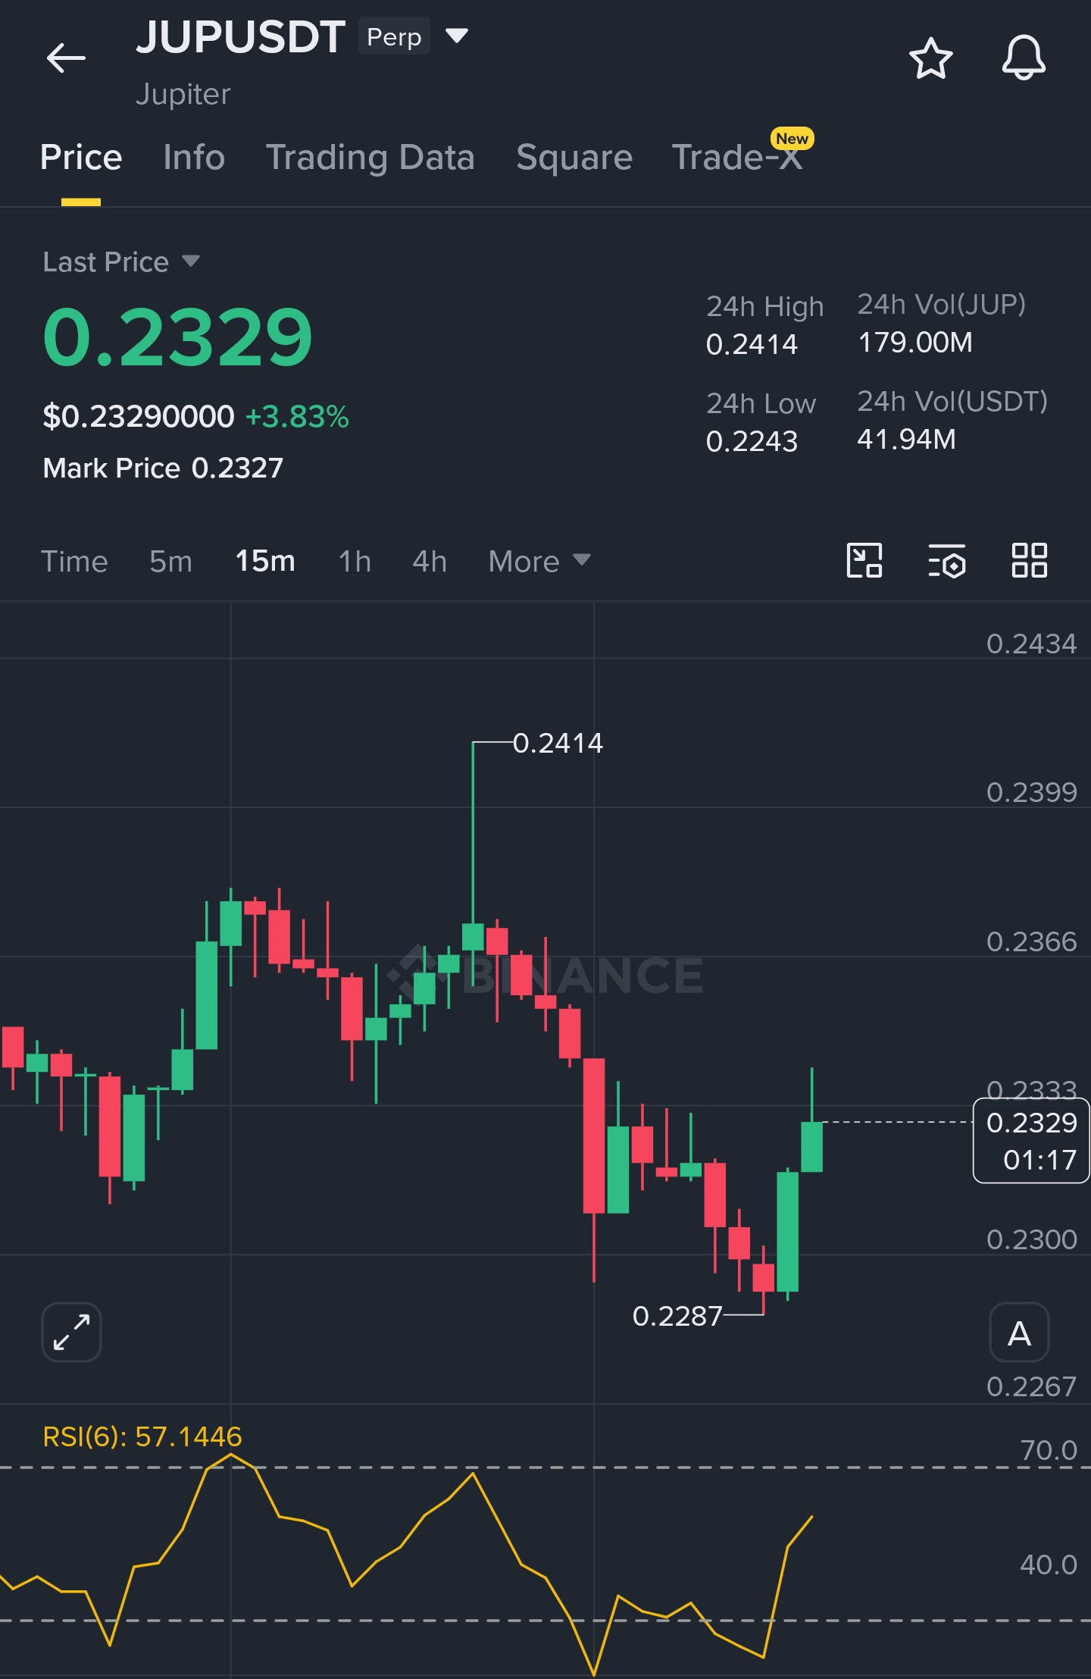
Task: Open JUPUSDT pair selector dropdown arrow
Action: coord(457,36)
